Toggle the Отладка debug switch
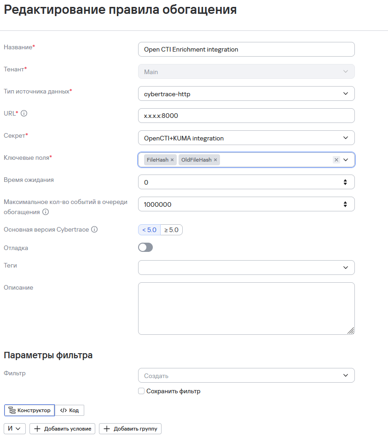Screen dimensions: 388x437 [145, 248]
